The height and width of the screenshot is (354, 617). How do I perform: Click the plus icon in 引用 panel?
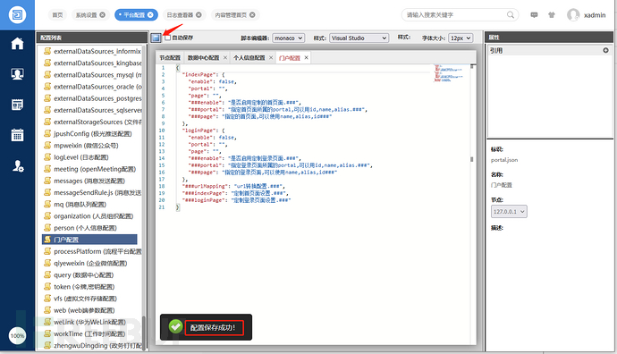click(605, 50)
